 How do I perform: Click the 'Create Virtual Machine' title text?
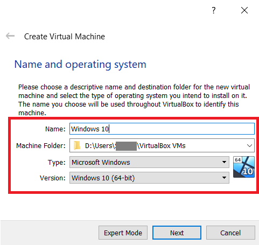coord(65,37)
